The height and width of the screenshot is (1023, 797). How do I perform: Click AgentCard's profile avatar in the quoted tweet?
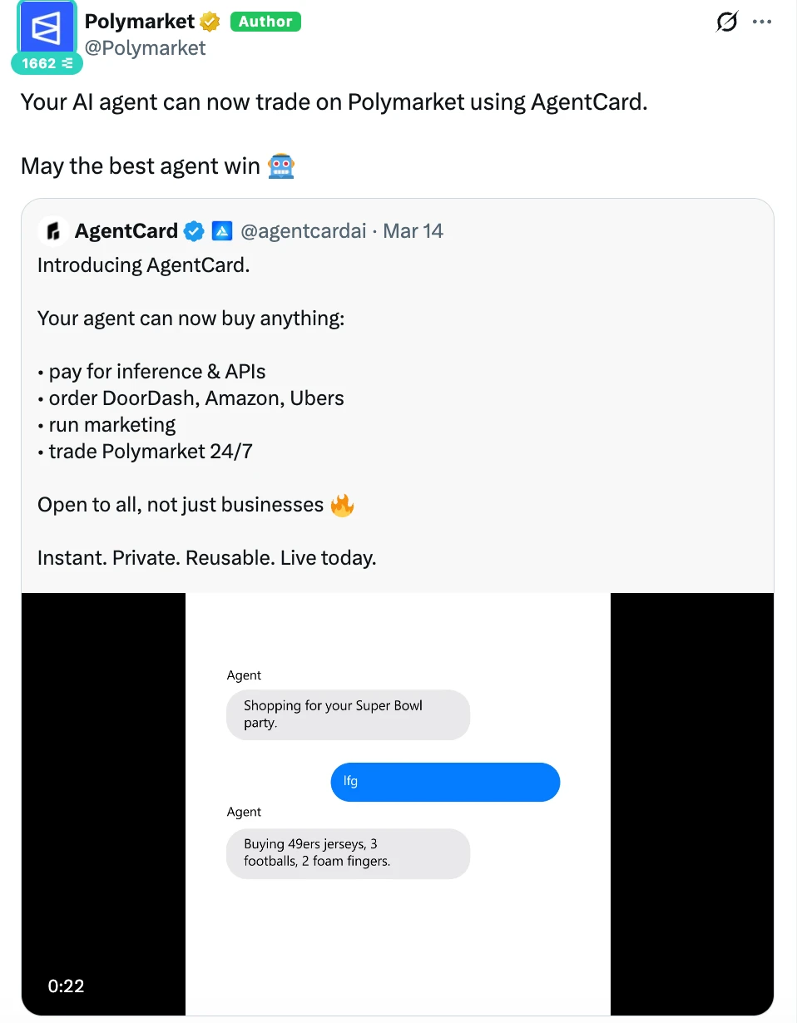[52, 231]
